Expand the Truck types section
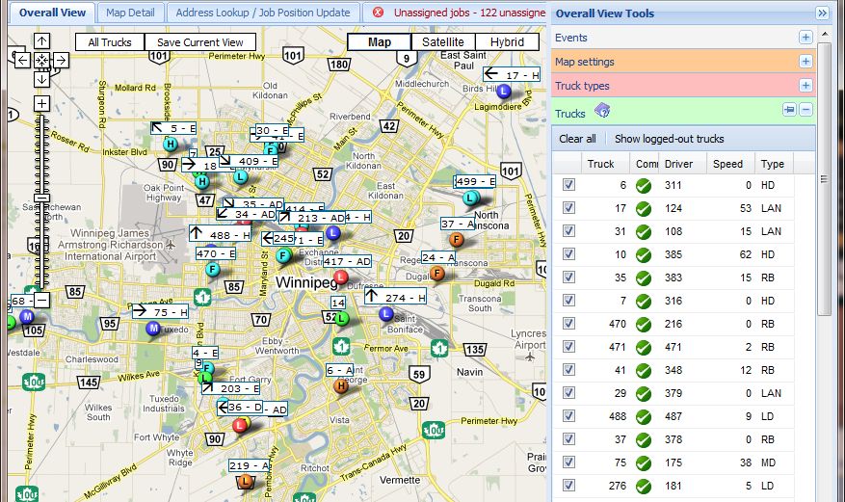845x502 pixels. point(805,86)
